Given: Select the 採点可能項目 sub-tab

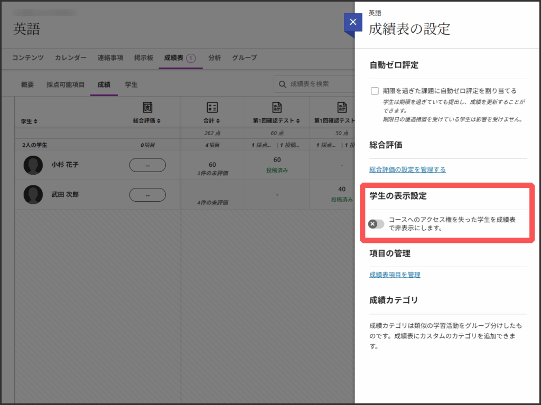Looking at the screenshot, I should click(66, 84).
